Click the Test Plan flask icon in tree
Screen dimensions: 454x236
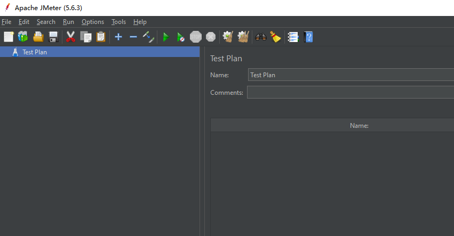pos(15,52)
